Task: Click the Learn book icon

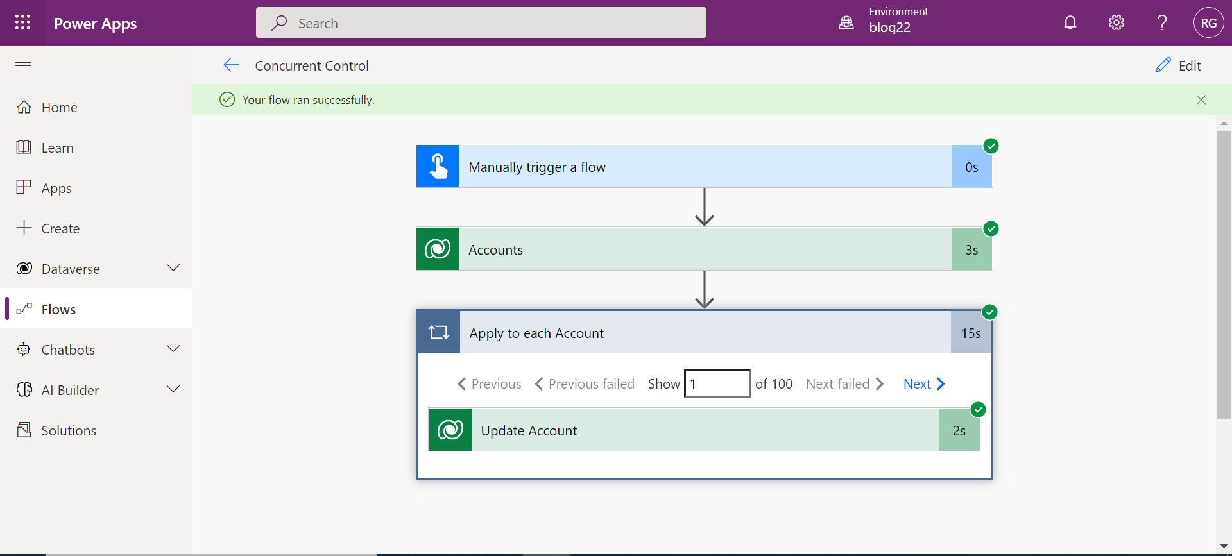Action: [24, 147]
